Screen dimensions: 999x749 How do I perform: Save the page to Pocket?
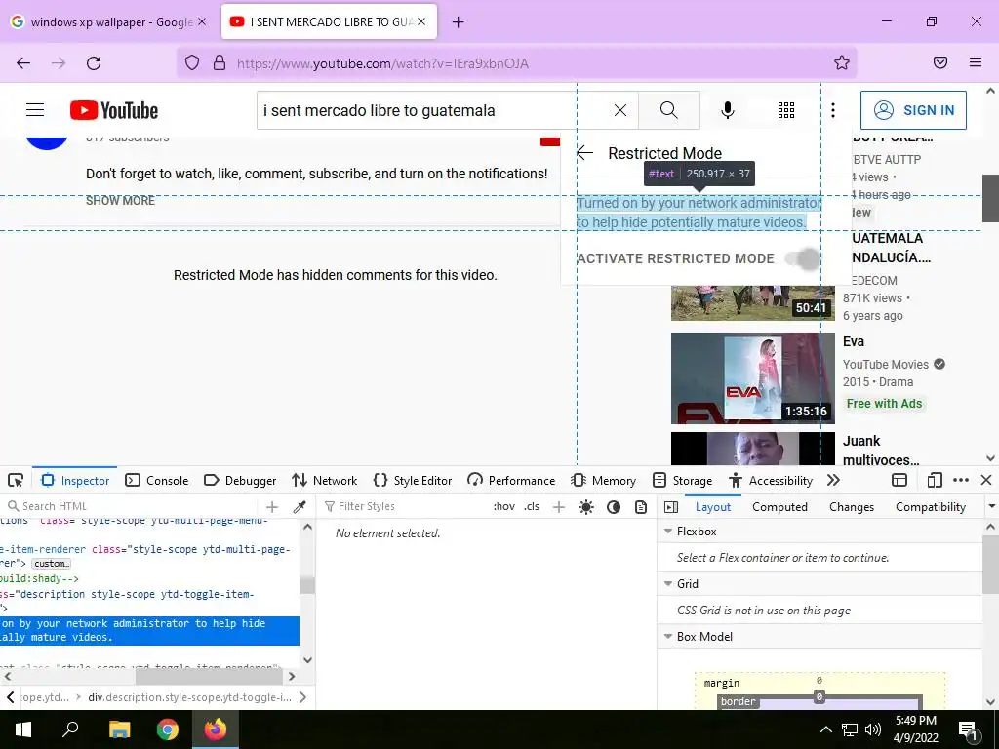coord(940,62)
